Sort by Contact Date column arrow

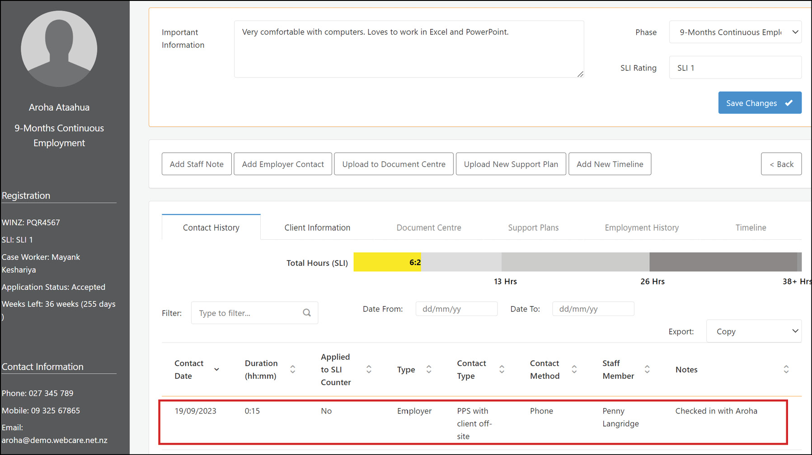coord(216,369)
